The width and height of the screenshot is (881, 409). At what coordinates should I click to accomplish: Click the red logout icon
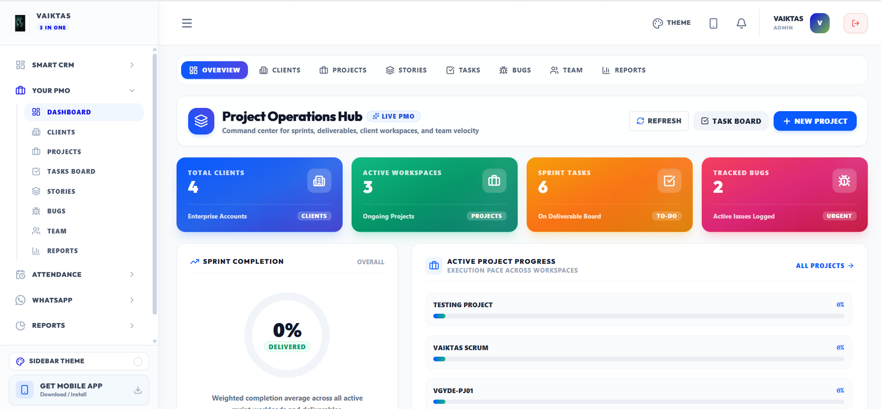pos(856,23)
